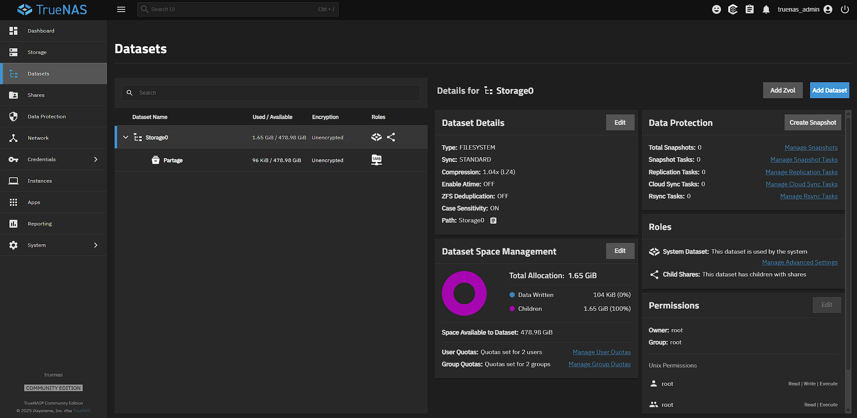
Task: Click the Storage0 system dataset role icon
Action: (x=377, y=137)
